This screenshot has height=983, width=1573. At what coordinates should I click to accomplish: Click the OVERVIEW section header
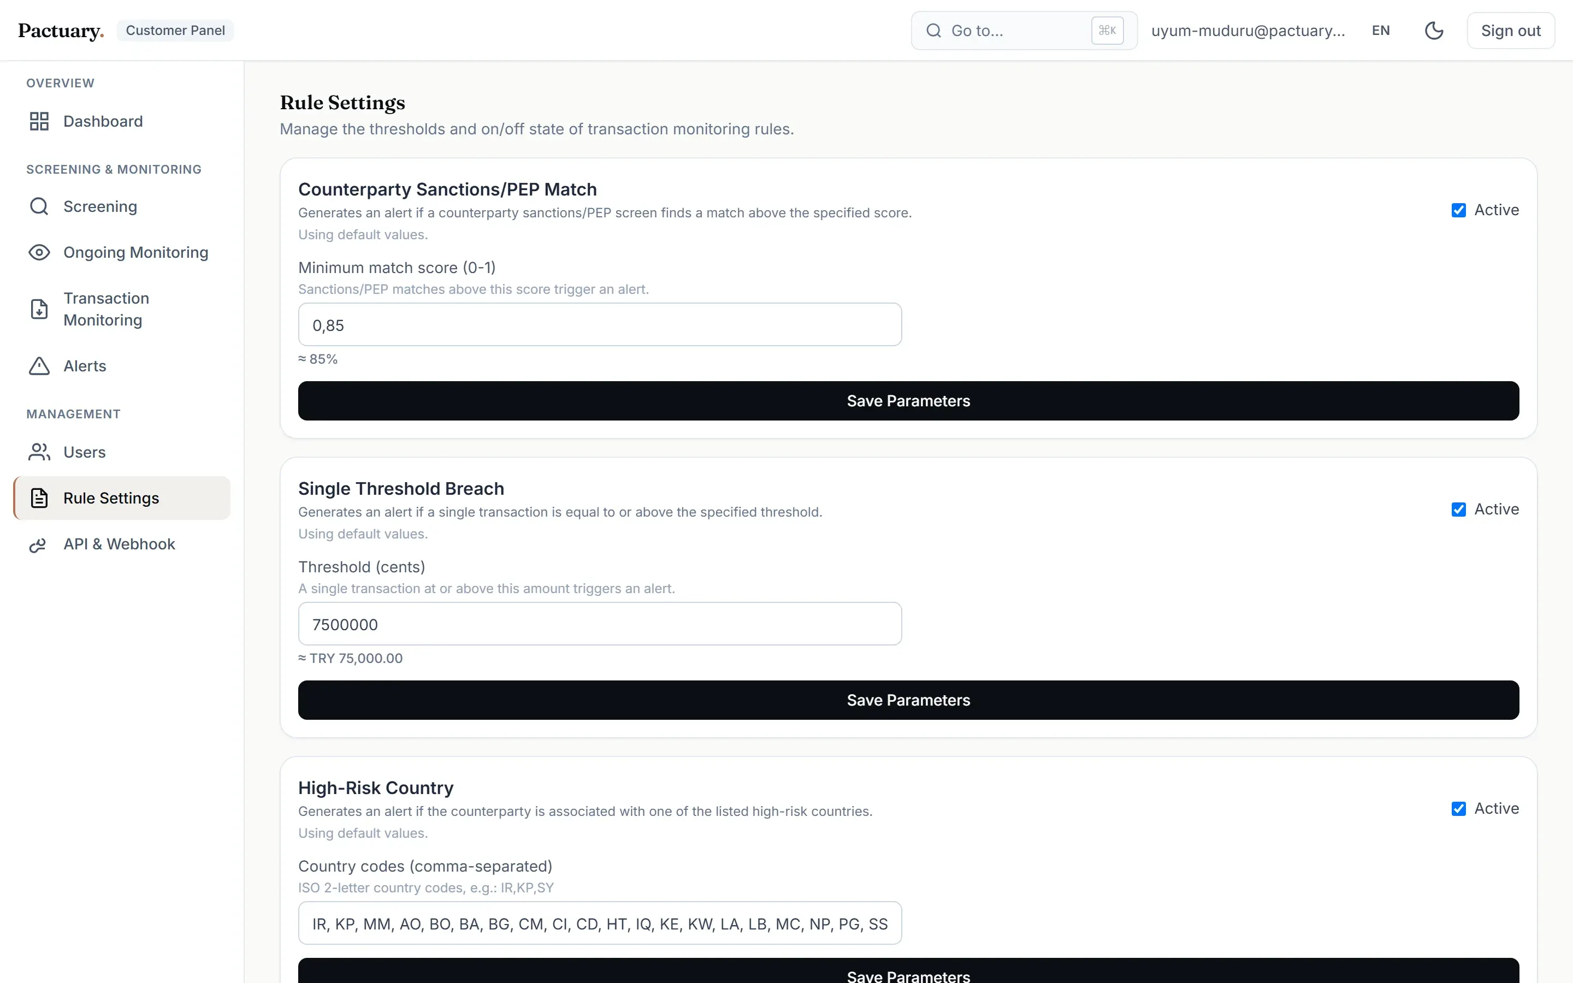(61, 83)
